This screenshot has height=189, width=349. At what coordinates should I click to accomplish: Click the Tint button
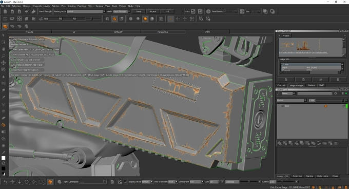(x=167, y=12)
